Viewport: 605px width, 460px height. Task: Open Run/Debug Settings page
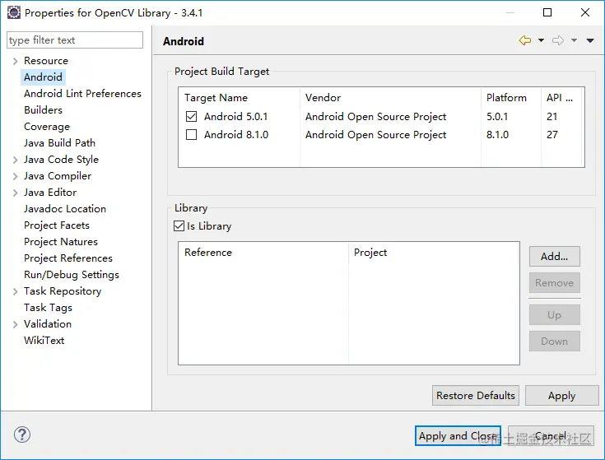pyautogui.click(x=72, y=275)
